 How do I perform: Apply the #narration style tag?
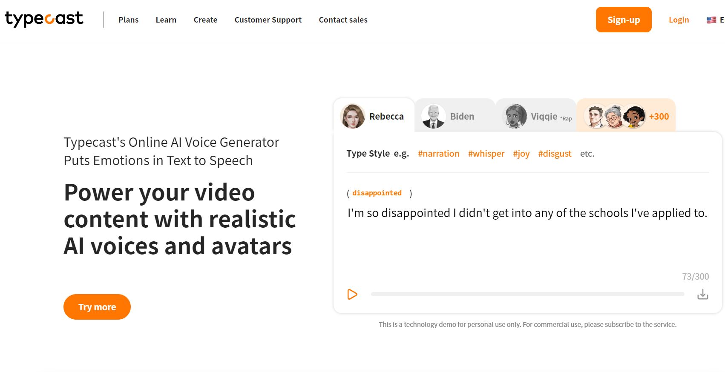click(x=439, y=154)
